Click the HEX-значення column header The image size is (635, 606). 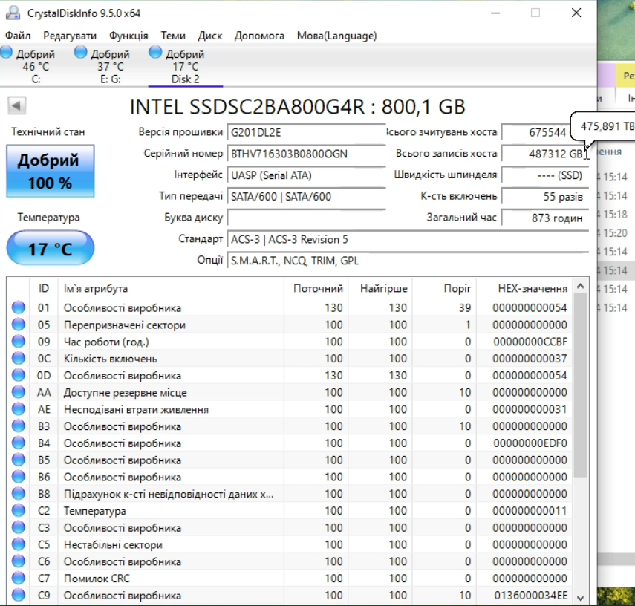pyautogui.click(x=524, y=288)
